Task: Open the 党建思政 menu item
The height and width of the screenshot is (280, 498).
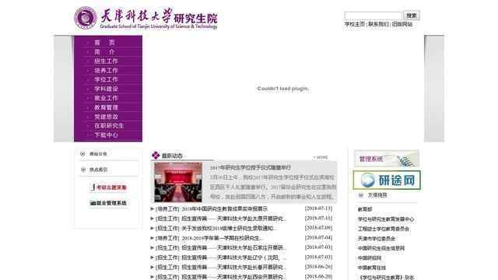Action: [x=106, y=117]
